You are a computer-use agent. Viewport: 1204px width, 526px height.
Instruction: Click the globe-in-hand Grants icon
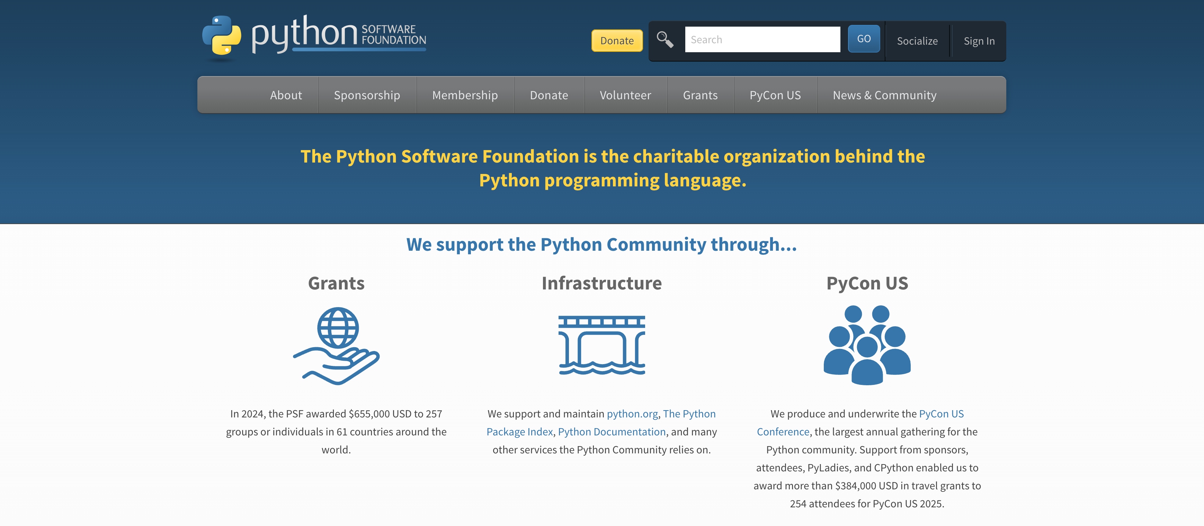pyautogui.click(x=336, y=345)
